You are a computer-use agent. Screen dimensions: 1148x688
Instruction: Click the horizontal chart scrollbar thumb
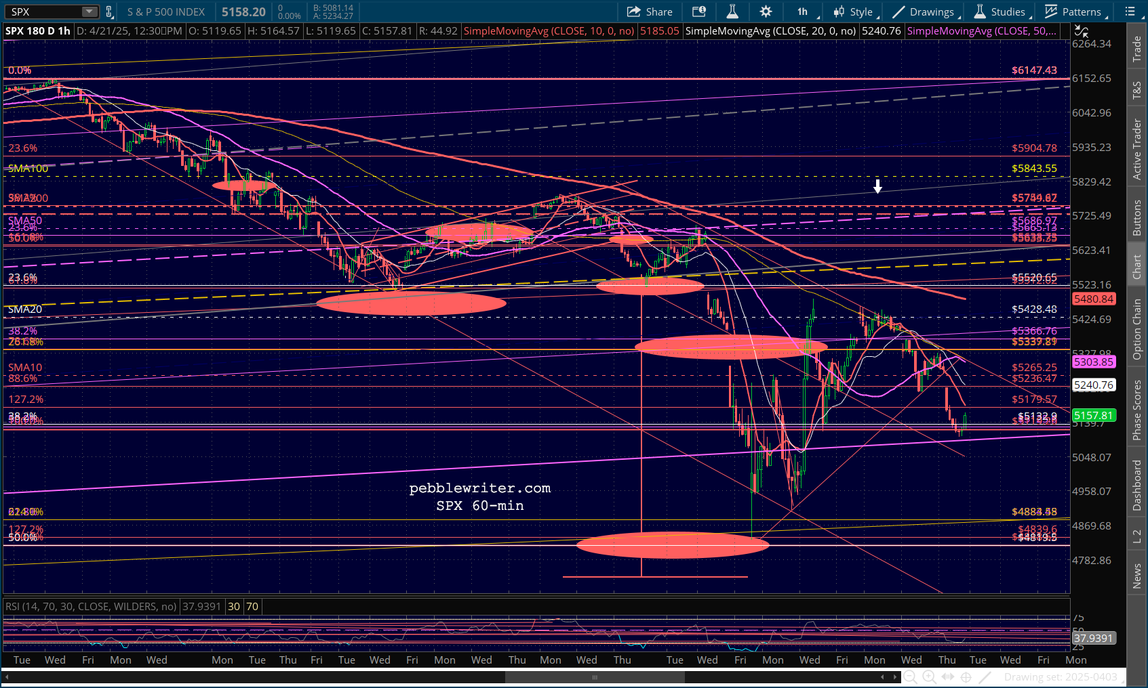click(x=595, y=677)
